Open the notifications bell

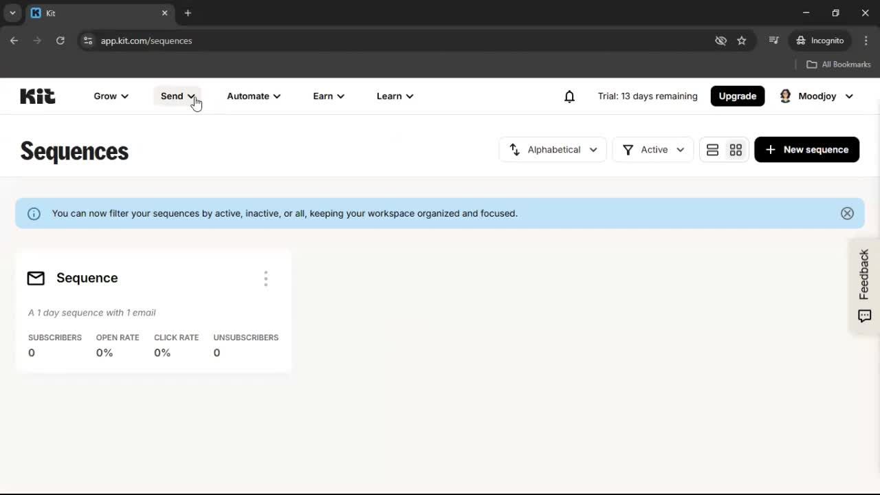click(x=569, y=96)
